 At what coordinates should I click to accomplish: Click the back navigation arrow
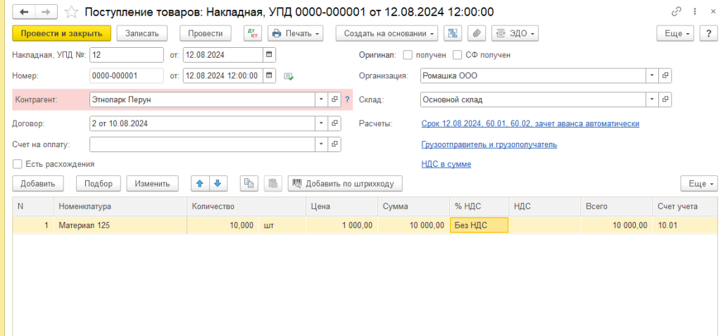24,12
